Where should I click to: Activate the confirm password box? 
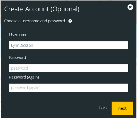coord(69,88)
